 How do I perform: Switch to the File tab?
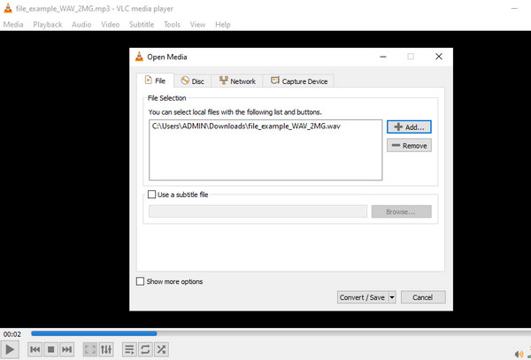(x=155, y=80)
